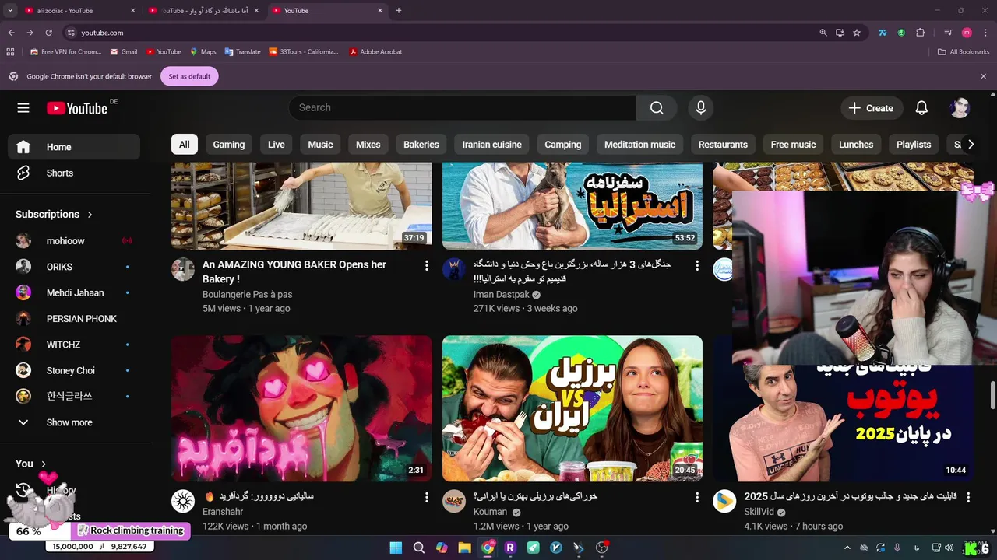Open options for SkillVid video
997x560 pixels.
(x=968, y=497)
